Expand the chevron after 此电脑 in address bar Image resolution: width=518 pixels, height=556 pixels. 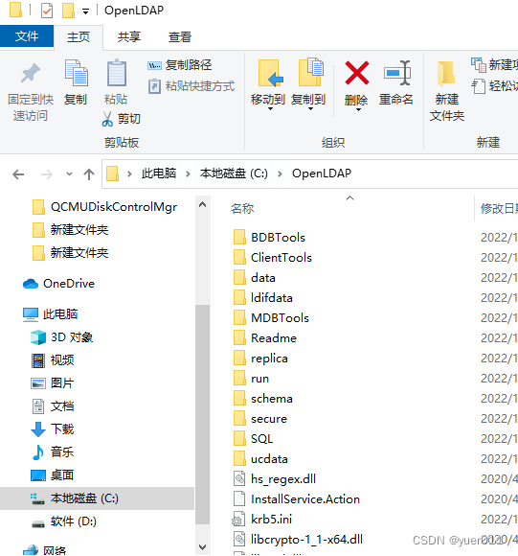click(188, 174)
